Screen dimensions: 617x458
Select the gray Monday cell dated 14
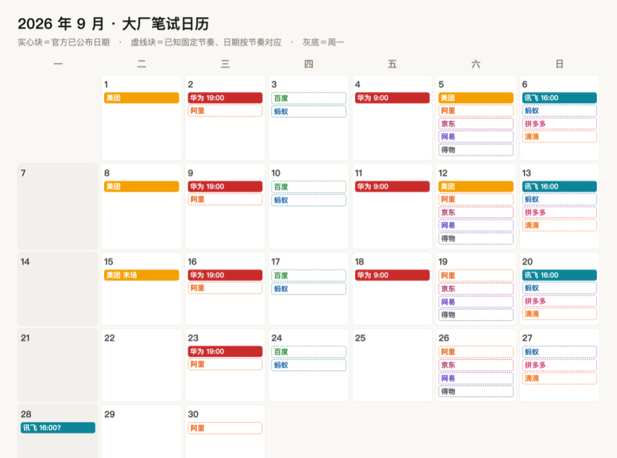tap(58, 289)
